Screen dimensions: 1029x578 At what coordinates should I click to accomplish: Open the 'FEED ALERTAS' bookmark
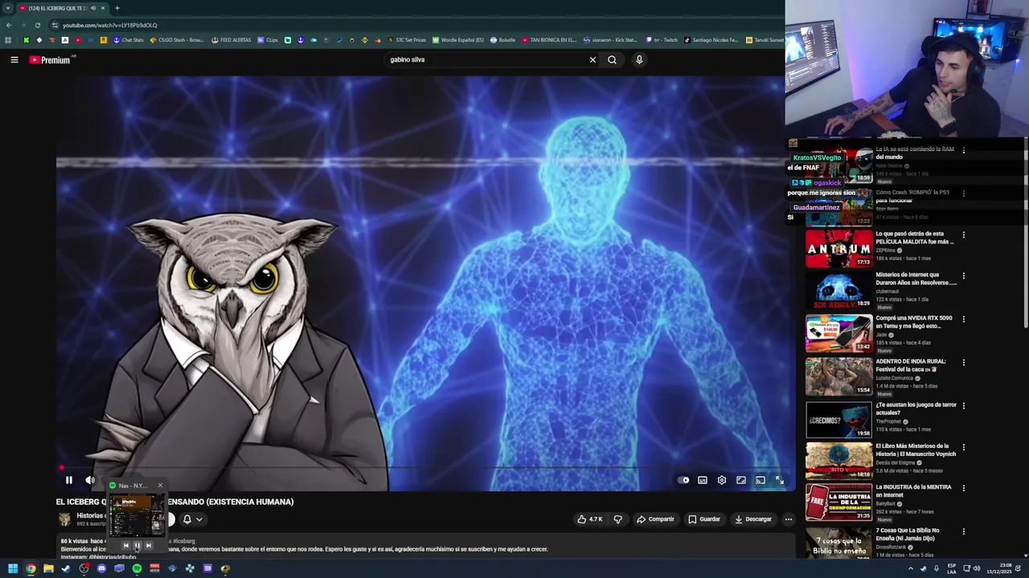click(232, 40)
